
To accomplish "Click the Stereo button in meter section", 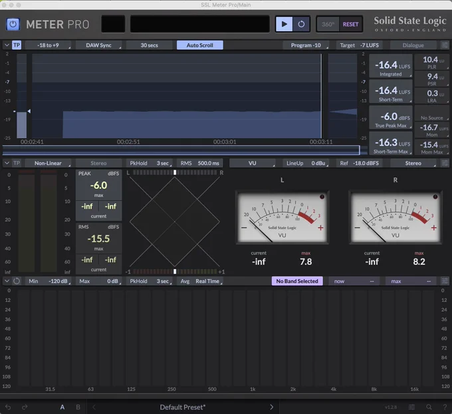I will point(98,163).
